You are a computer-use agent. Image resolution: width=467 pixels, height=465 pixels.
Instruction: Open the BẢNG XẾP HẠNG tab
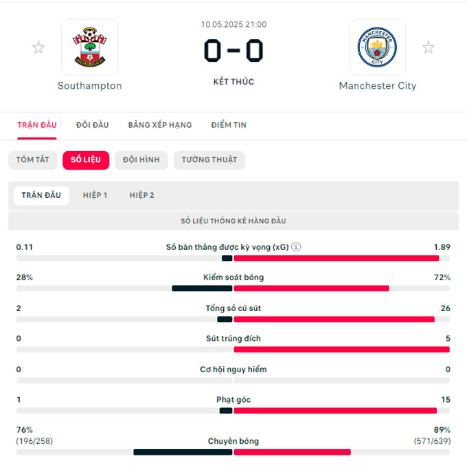(x=160, y=125)
